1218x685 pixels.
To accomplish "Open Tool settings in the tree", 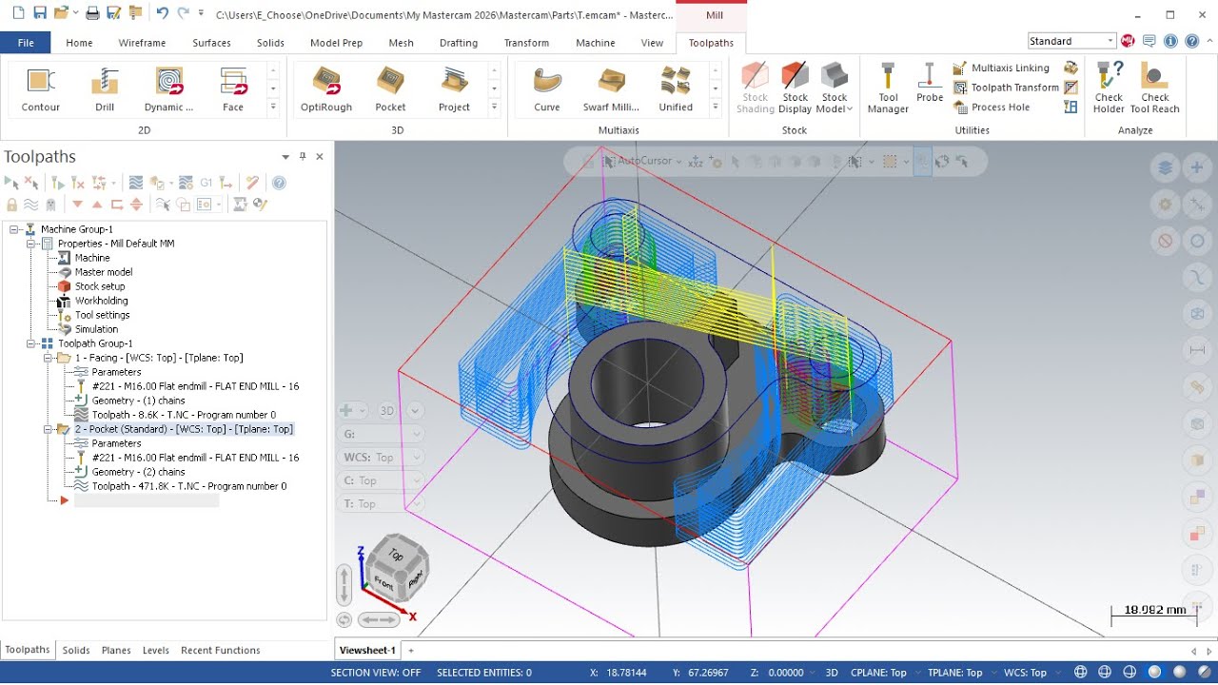I will point(102,315).
